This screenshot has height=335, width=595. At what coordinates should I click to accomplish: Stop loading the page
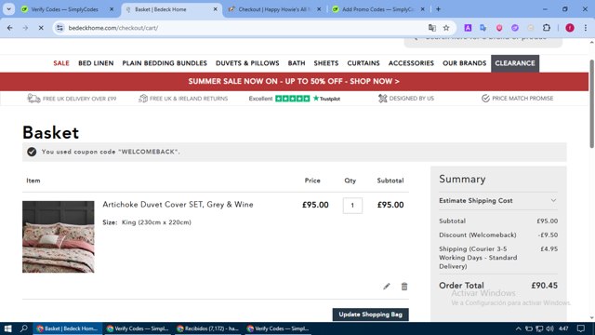41,28
